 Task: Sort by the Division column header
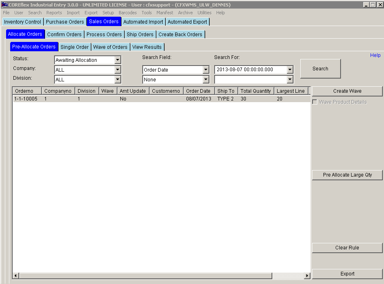click(87, 91)
